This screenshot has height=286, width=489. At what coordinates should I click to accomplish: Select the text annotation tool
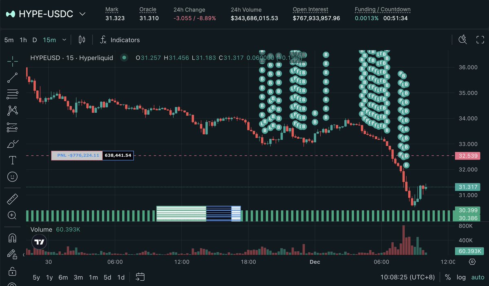pyautogui.click(x=12, y=160)
